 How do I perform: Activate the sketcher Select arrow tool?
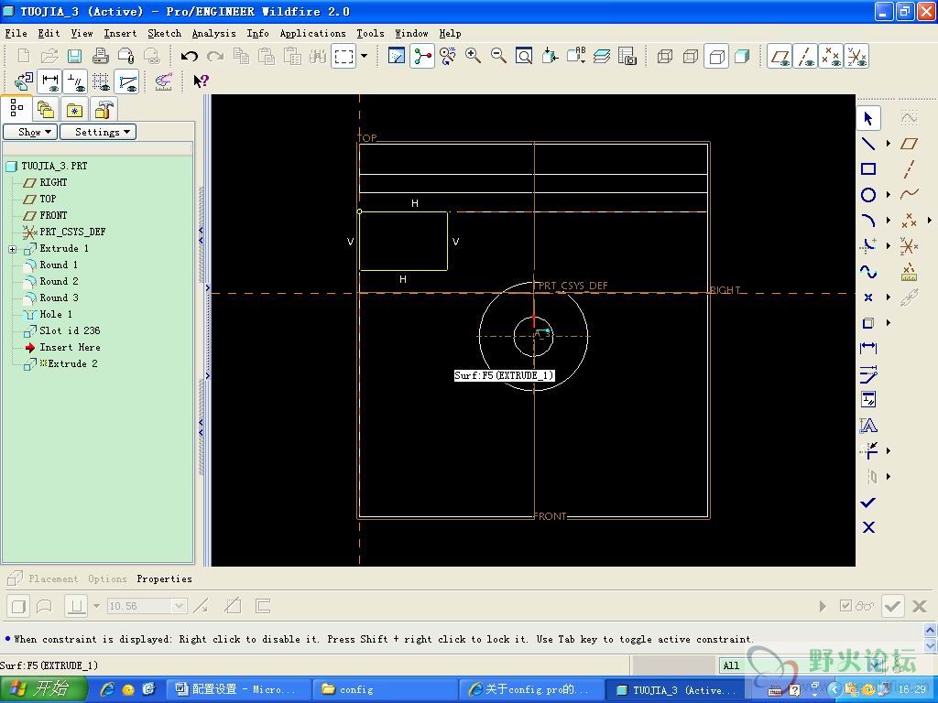(868, 118)
